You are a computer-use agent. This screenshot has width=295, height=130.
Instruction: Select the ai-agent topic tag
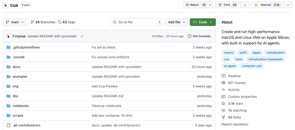coord(230,66)
